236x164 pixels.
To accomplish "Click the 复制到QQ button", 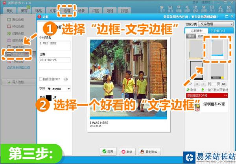I will [x=149, y=152].
